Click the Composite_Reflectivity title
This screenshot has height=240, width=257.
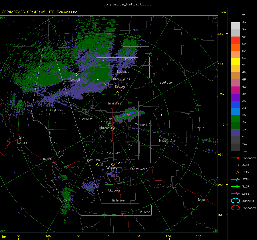pyautogui.click(x=128, y=4)
